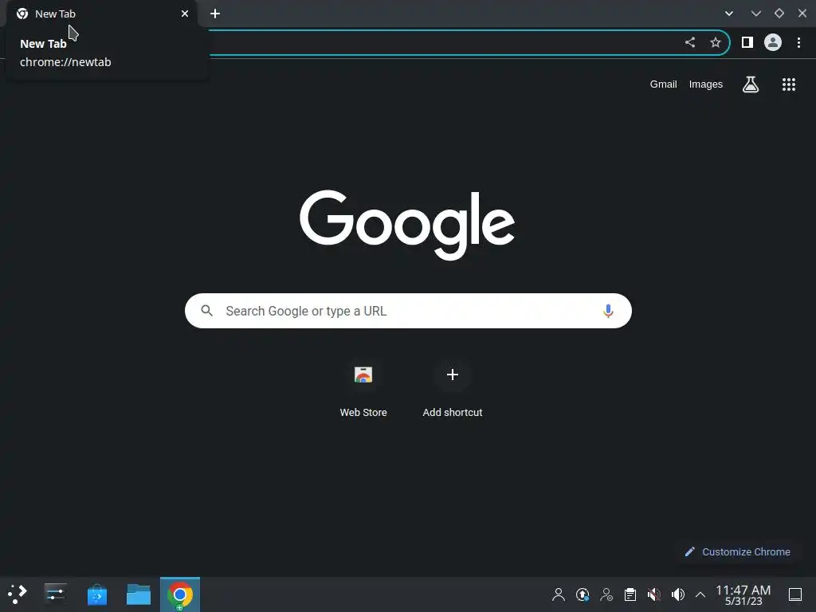Open the Google apps grid
This screenshot has height=612, width=816.
pyautogui.click(x=789, y=84)
